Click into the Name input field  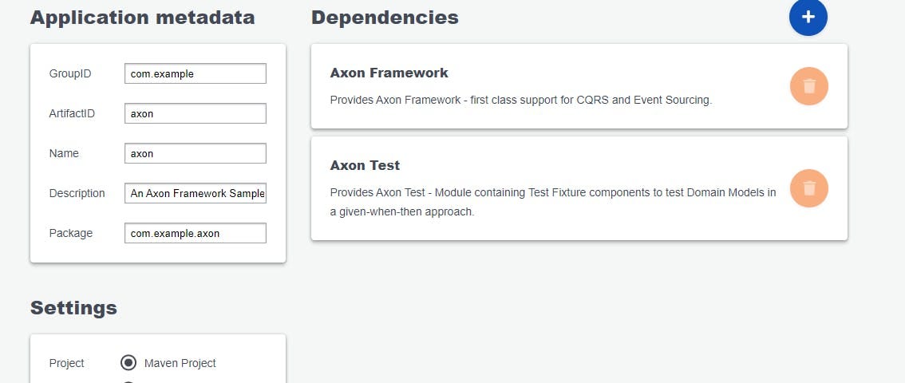(x=196, y=153)
